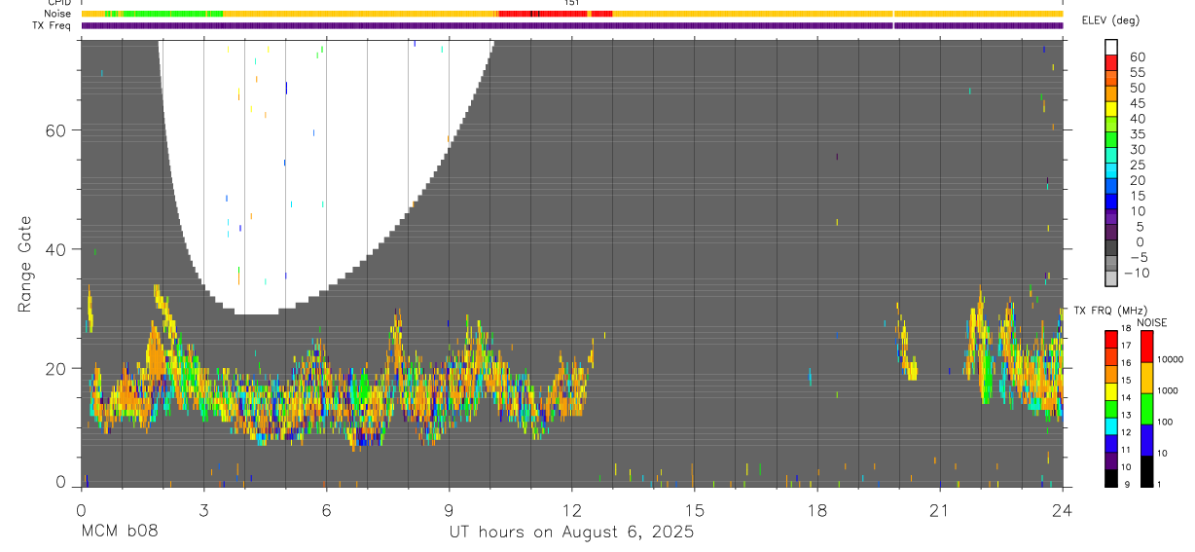Viewport: 1195px width, 552px height.
Task: Click the 10000 label on NOISE colorbar
Action: point(1170,360)
